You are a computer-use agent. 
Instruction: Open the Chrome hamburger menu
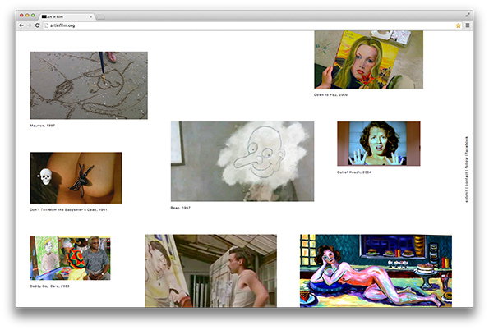468,25
